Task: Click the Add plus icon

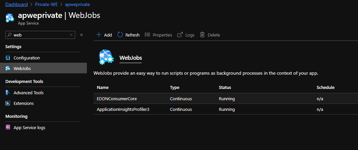Action: click(99, 35)
